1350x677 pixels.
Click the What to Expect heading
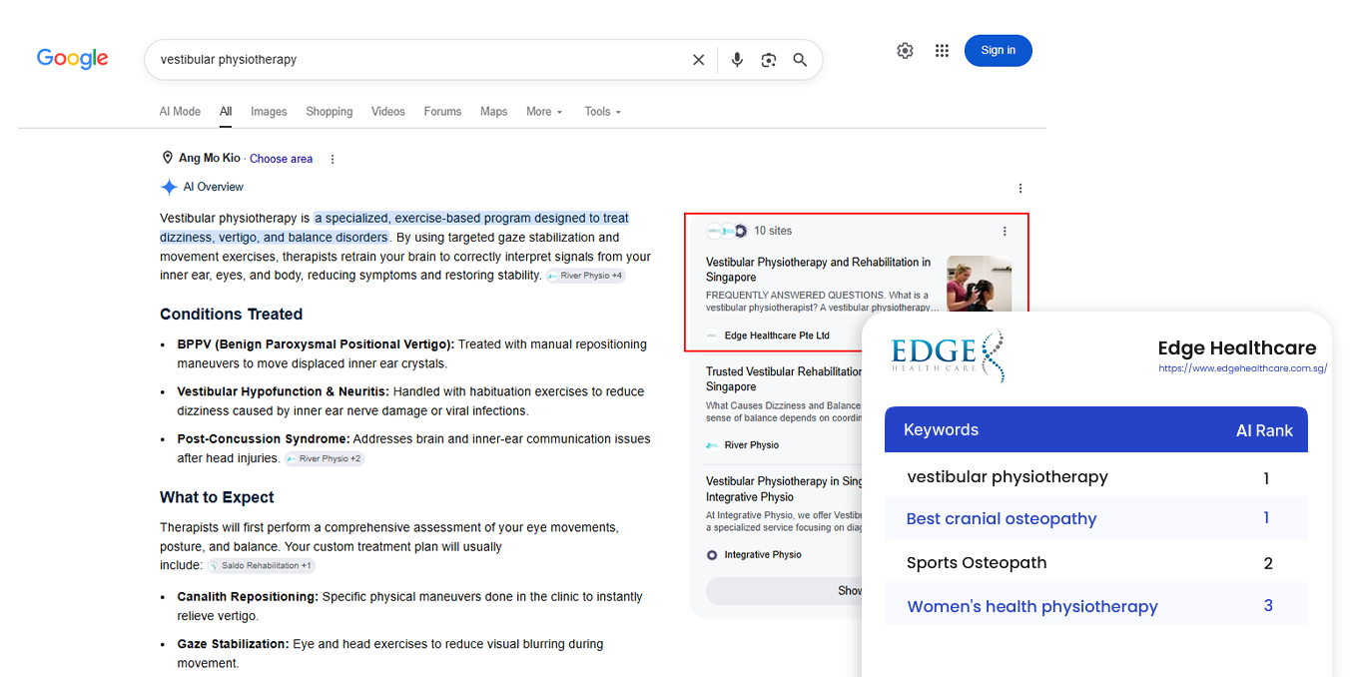(217, 497)
